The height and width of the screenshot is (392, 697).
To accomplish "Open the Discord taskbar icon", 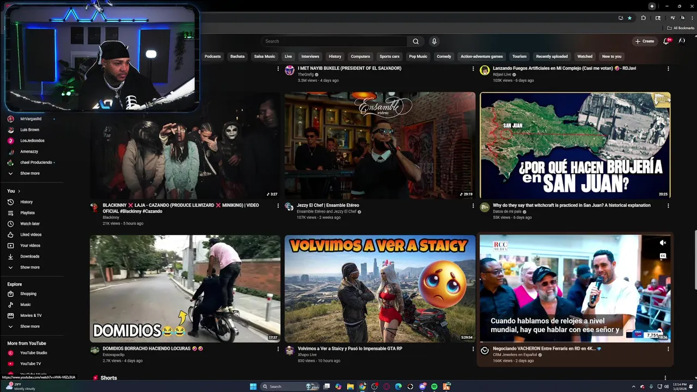I will coord(423,387).
